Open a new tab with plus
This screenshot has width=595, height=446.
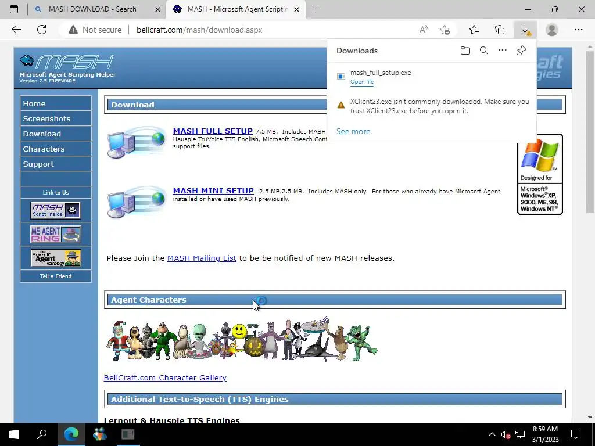(316, 9)
